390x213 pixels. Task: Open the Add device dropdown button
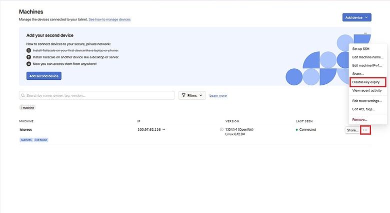click(x=356, y=17)
